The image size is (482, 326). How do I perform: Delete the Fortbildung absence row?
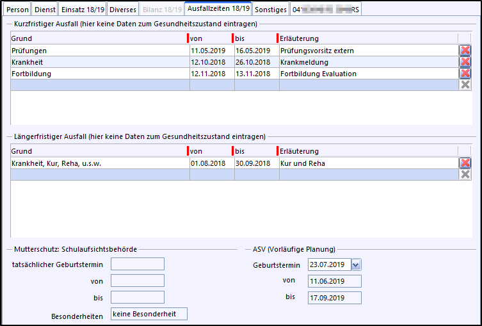(465, 74)
